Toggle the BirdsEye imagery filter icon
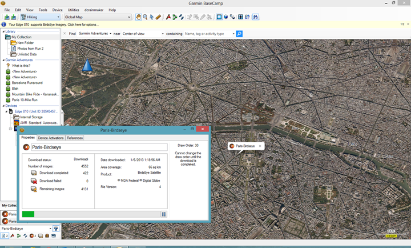This screenshot has height=248, width=411. click(33, 235)
